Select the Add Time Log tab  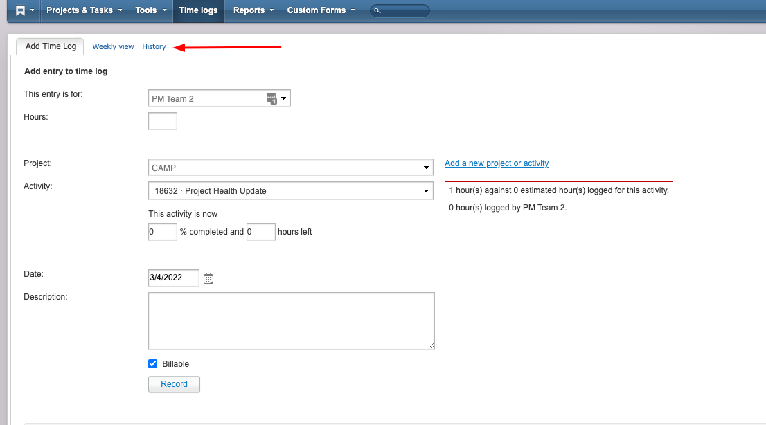click(x=51, y=46)
